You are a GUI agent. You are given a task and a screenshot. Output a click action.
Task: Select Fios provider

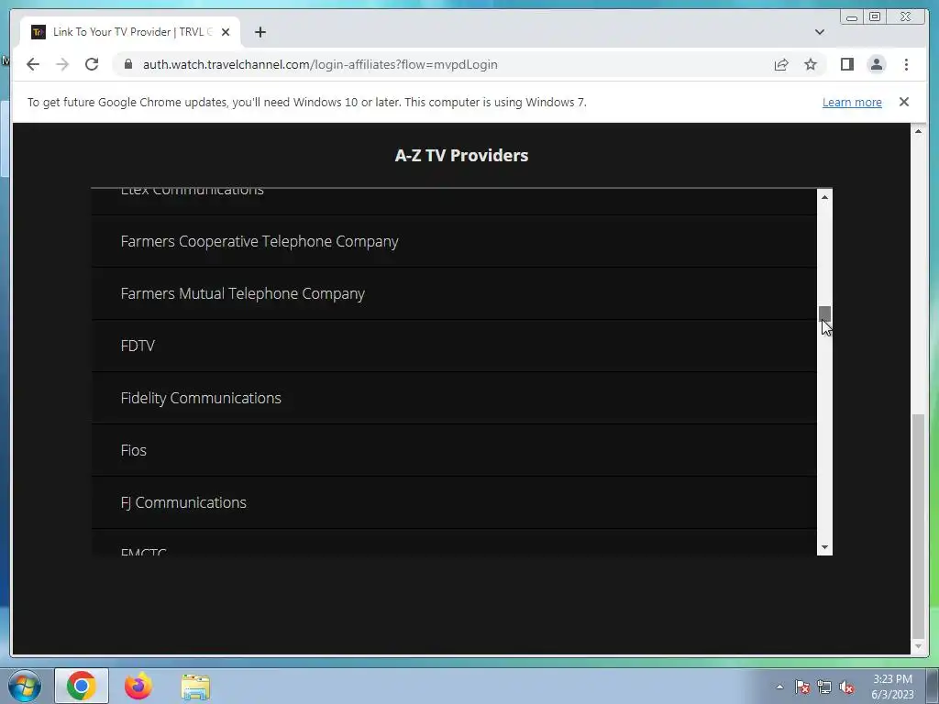[x=453, y=450]
